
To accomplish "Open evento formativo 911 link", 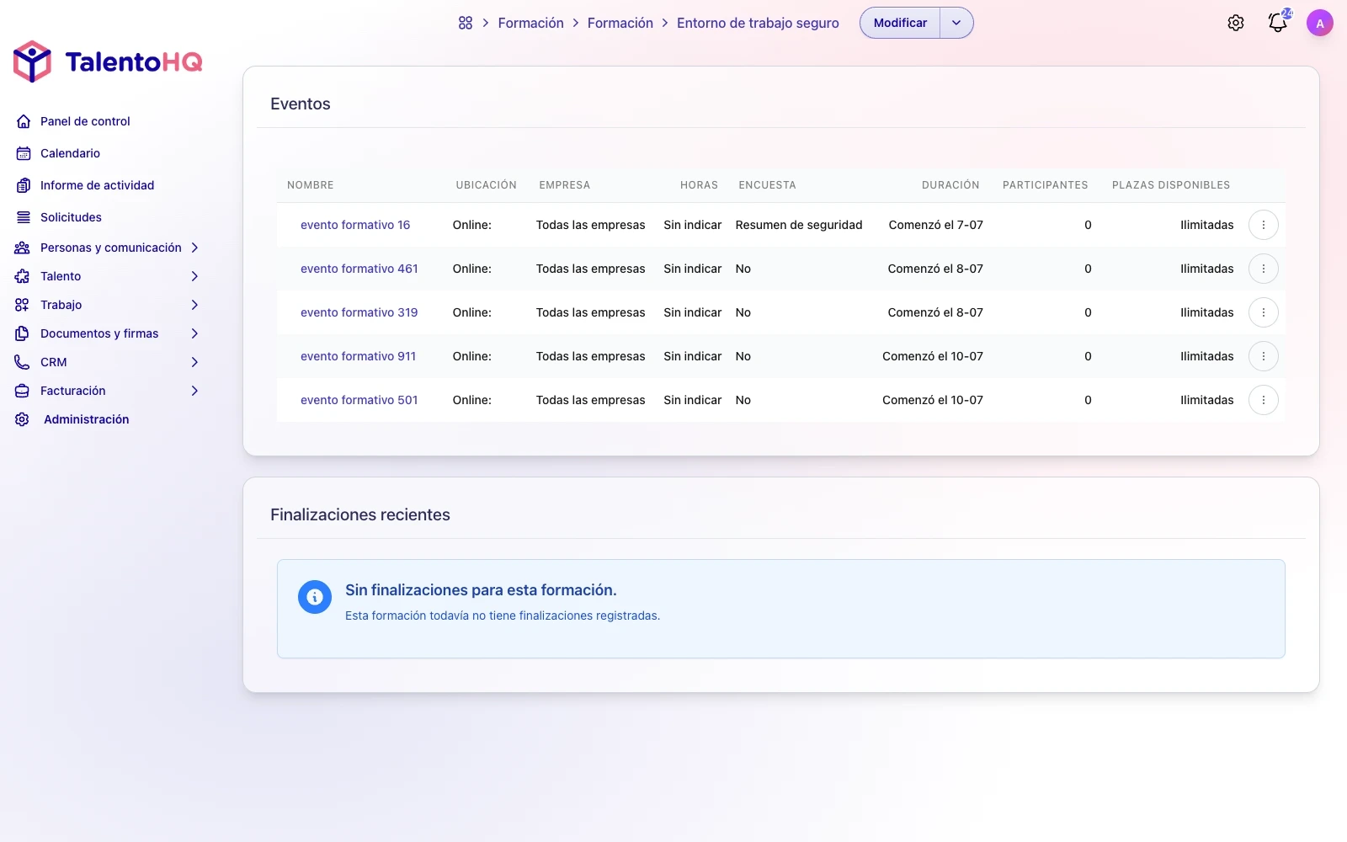I will tap(359, 356).
